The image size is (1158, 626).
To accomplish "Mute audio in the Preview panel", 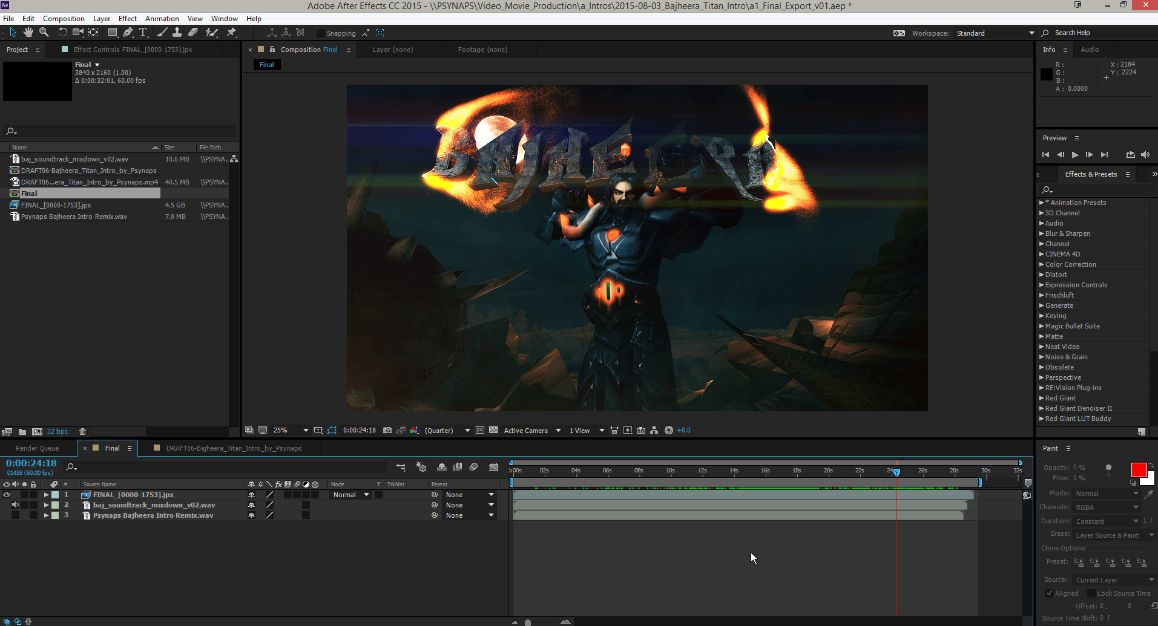I will coord(1145,155).
